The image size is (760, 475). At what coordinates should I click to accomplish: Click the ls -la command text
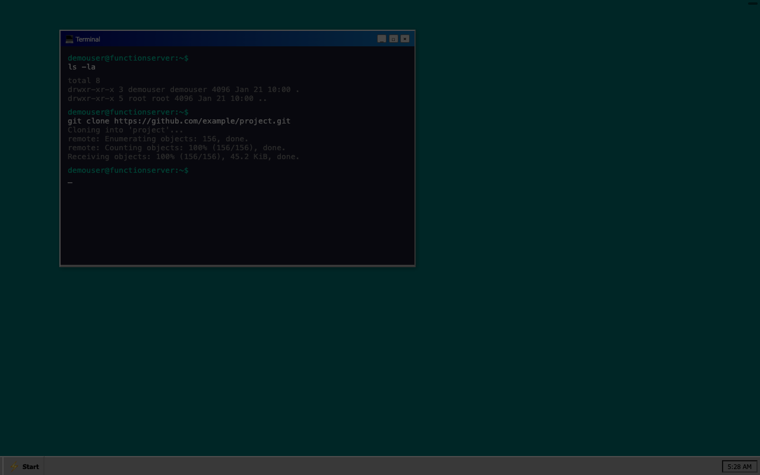(x=81, y=66)
